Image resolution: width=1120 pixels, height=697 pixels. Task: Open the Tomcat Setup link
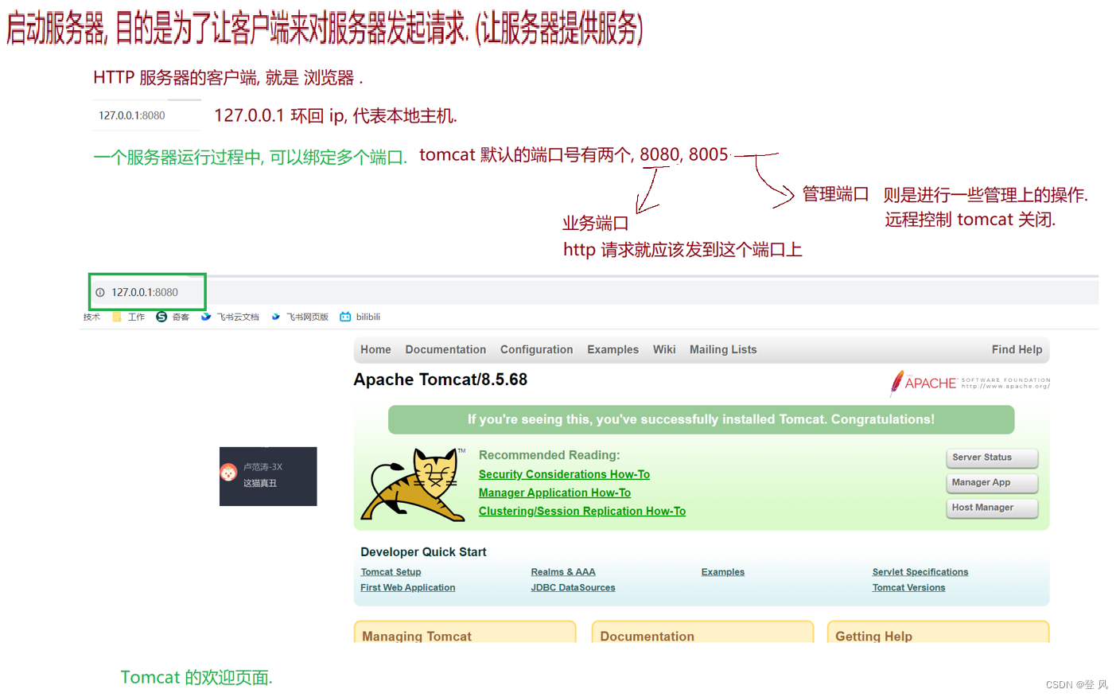point(391,572)
